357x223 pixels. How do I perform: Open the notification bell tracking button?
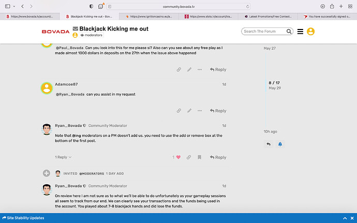pyautogui.click(x=280, y=144)
